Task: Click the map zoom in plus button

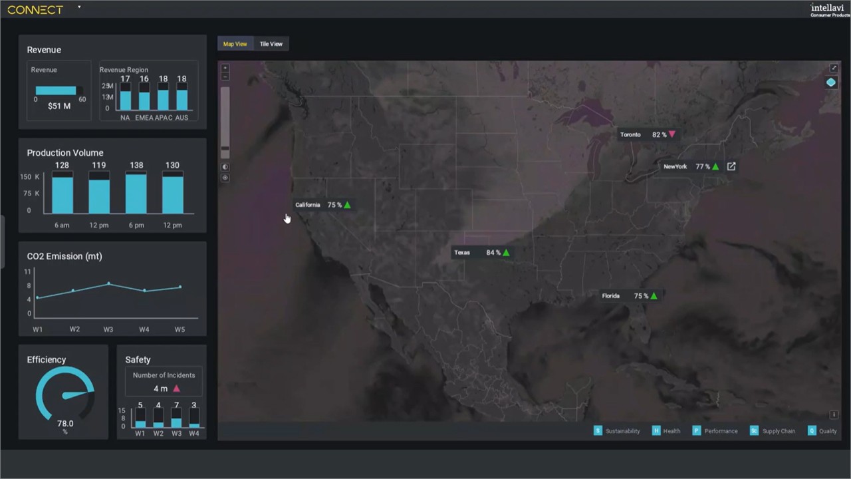Action: point(225,68)
